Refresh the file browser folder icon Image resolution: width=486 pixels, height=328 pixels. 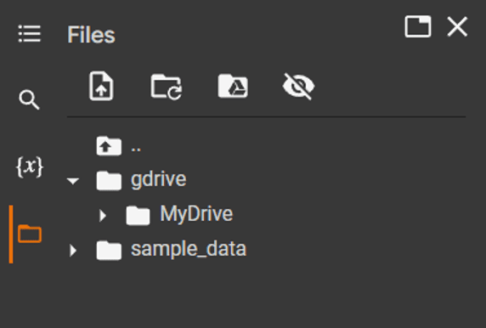click(167, 87)
